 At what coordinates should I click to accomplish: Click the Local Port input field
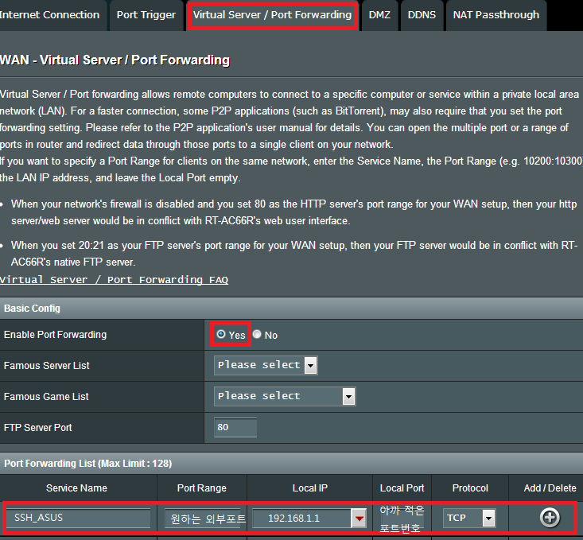coord(402,519)
